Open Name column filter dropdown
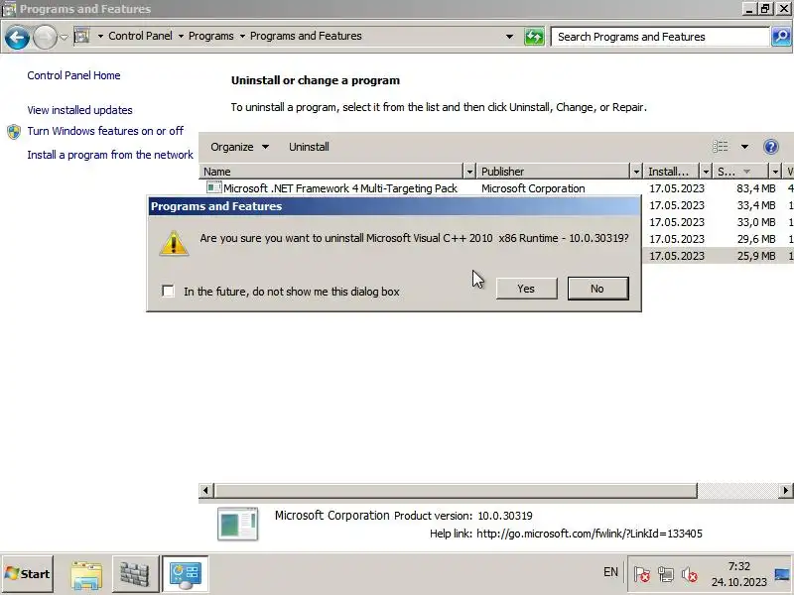 (469, 172)
